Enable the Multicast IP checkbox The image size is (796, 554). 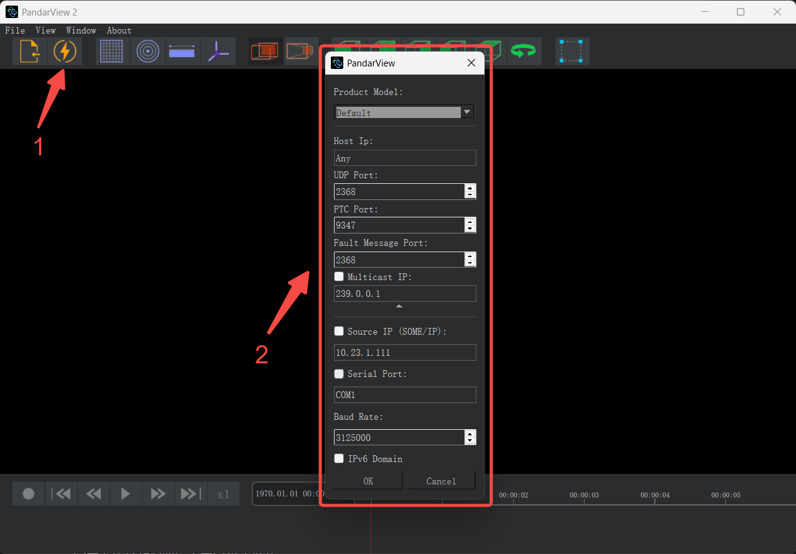tap(339, 276)
